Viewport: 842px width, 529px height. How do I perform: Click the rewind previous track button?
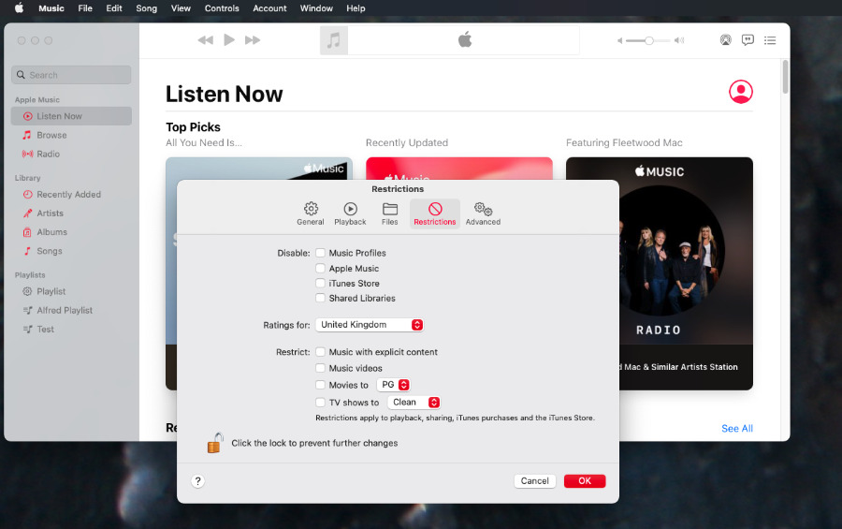pyautogui.click(x=205, y=39)
